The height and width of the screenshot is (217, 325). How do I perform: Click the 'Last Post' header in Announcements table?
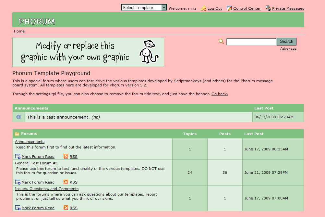pos(264,108)
